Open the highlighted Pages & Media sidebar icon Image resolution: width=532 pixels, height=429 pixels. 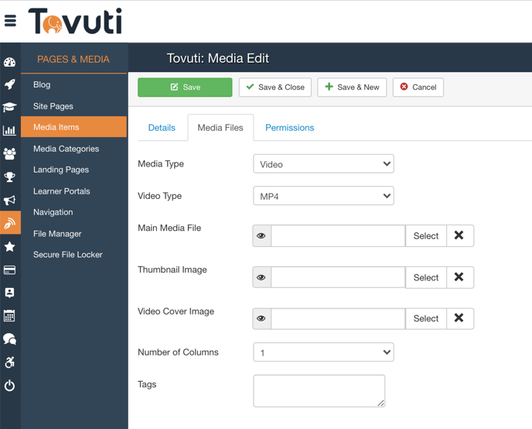coord(10,223)
